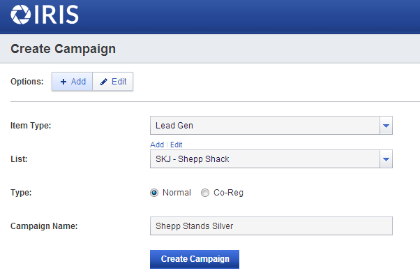Click the small Add link above List
Image resolution: width=420 pixels, height=280 pixels.
click(x=157, y=145)
